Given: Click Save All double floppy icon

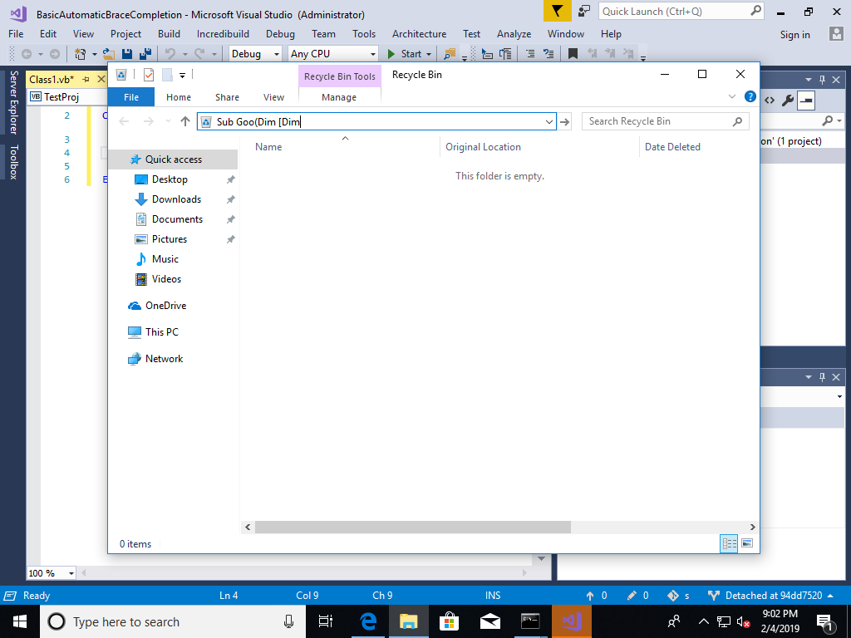Looking at the screenshot, I should pyautogui.click(x=145, y=54).
